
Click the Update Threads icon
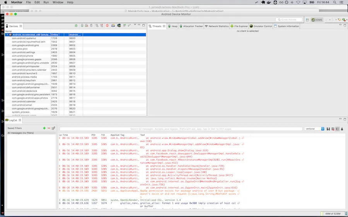pyautogui.click(x=97, y=26)
